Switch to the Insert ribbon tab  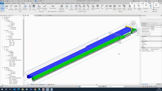point(33,3)
